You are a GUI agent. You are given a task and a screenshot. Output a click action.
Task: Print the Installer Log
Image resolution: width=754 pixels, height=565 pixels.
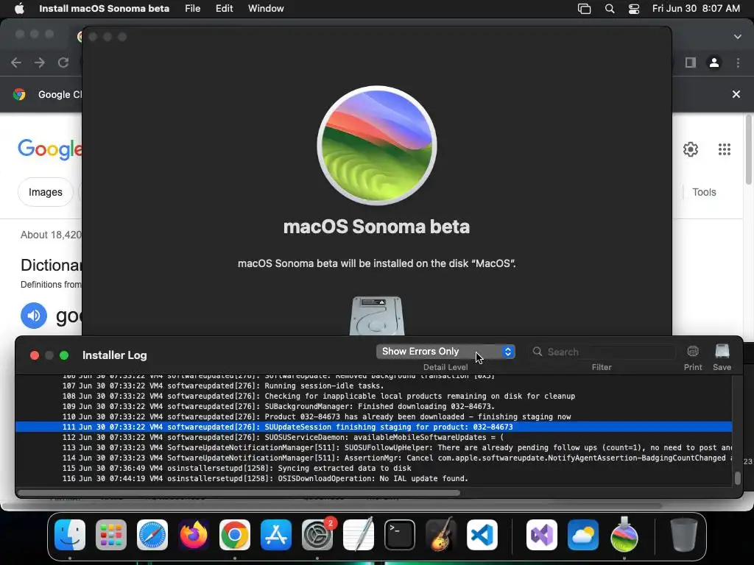point(693,358)
